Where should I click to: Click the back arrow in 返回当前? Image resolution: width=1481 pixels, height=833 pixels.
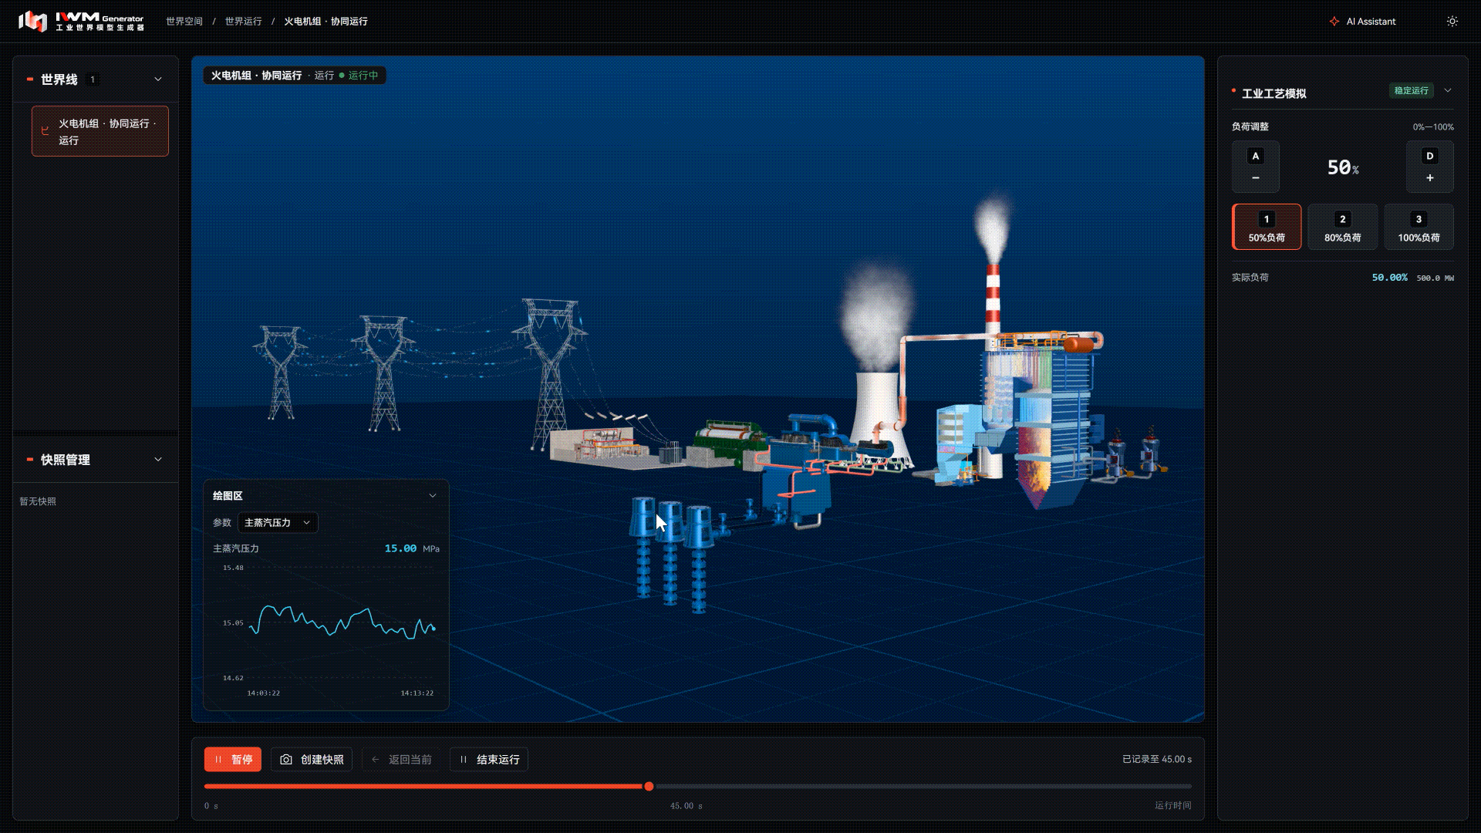click(376, 760)
